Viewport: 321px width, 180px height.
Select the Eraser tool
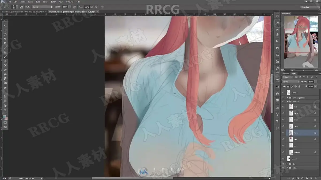point(5,70)
